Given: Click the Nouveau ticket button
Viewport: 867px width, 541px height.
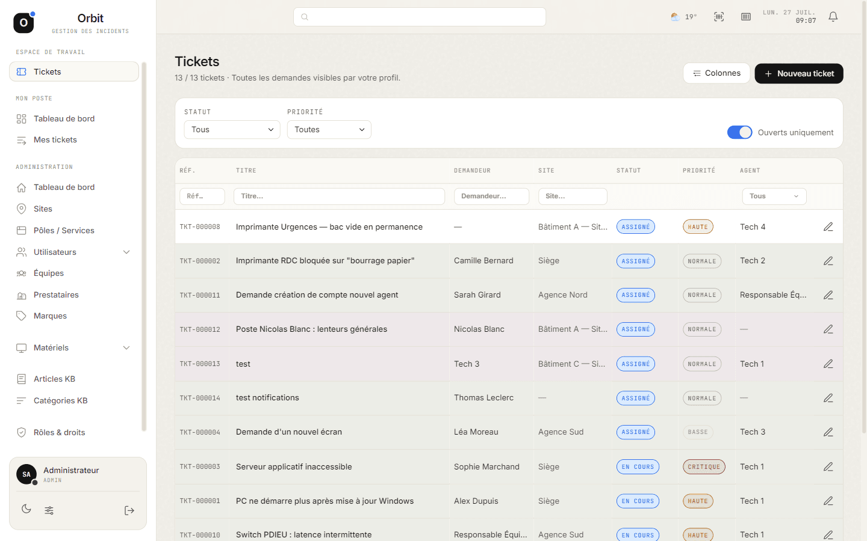Looking at the screenshot, I should click(x=799, y=73).
